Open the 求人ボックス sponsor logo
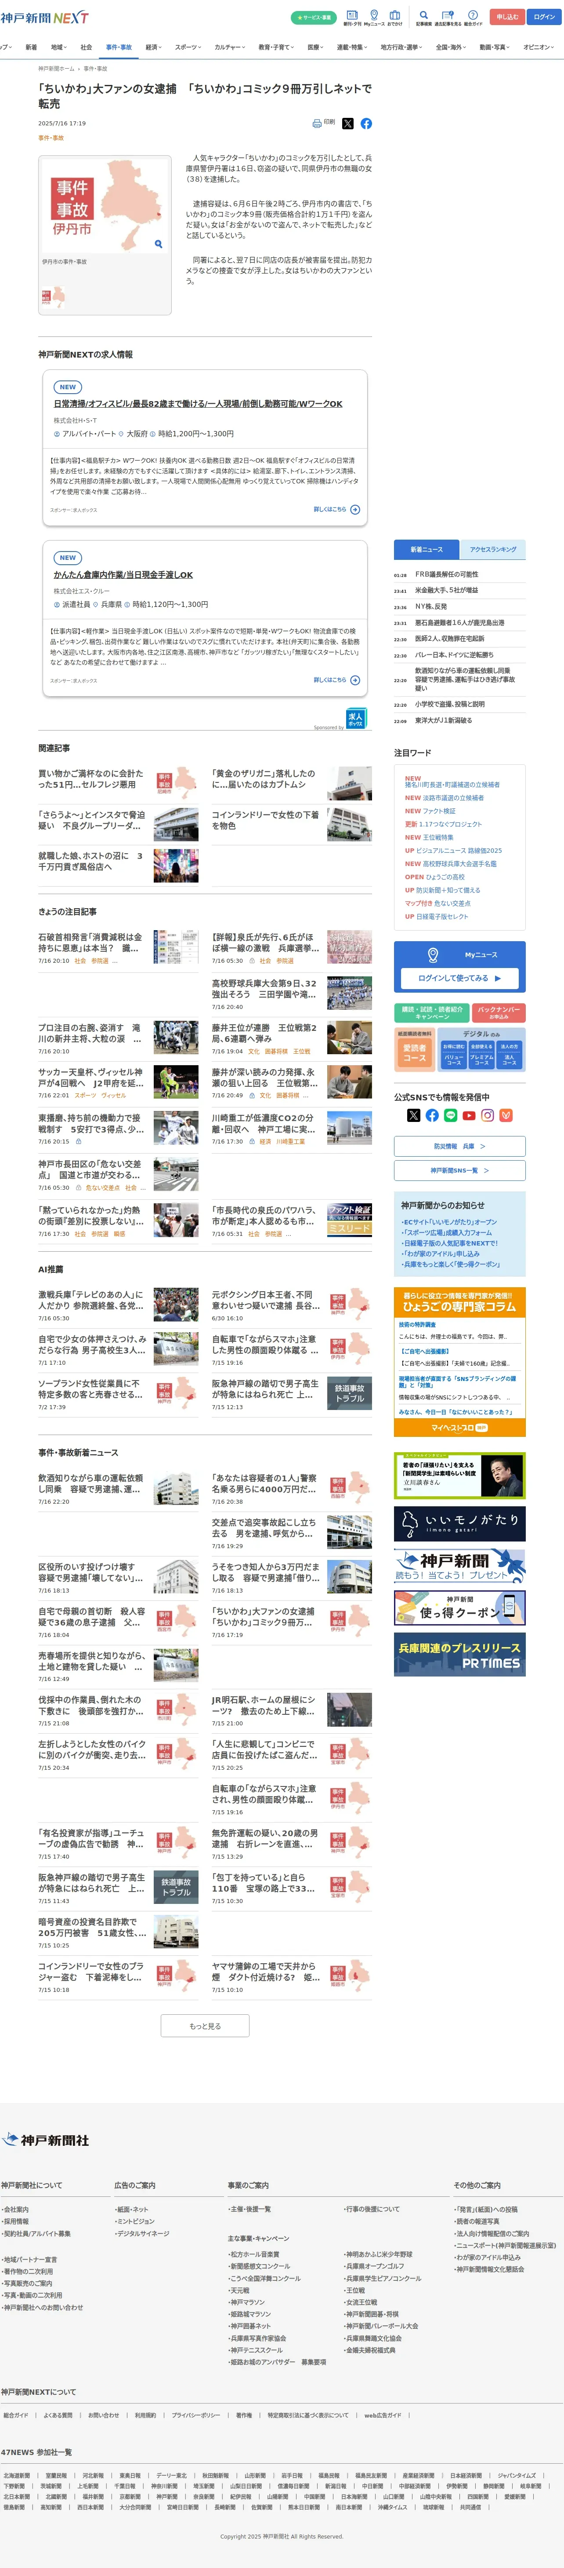The width and height of the screenshot is (564, 2568). point(356,719)
